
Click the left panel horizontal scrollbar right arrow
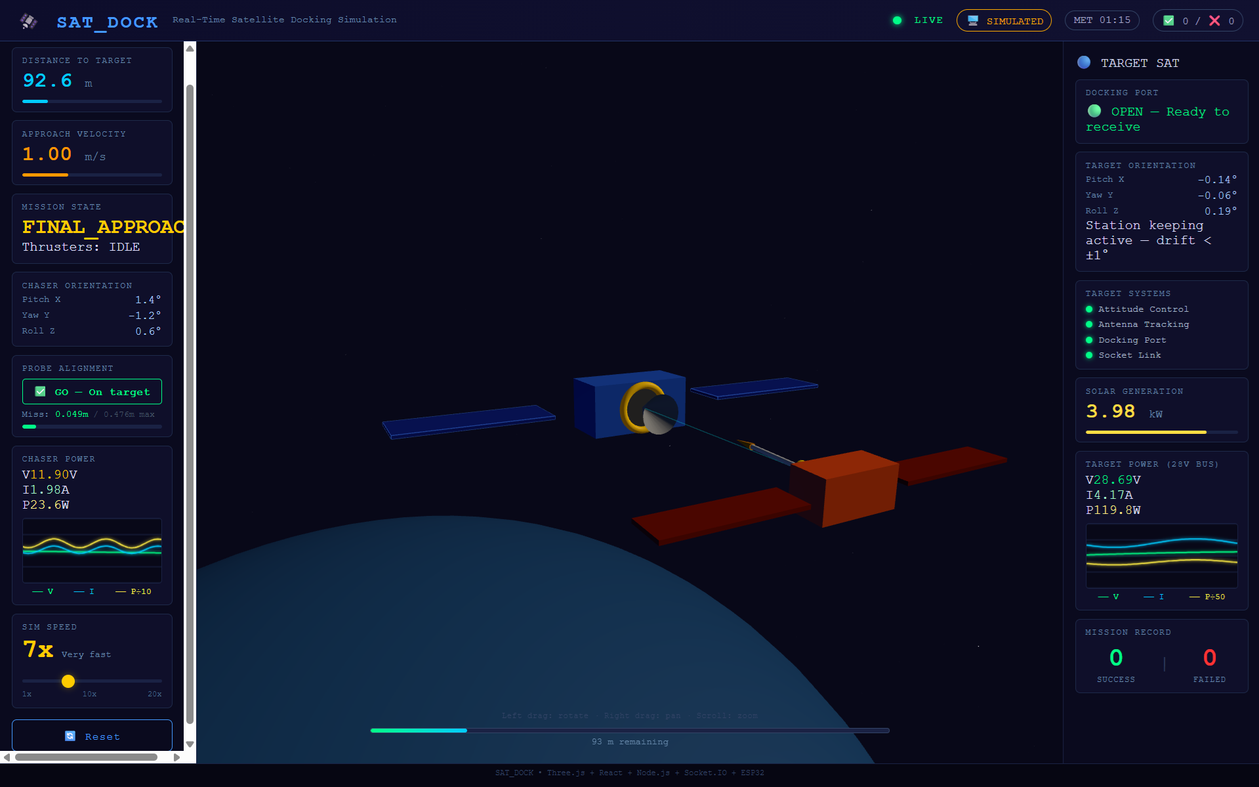point(177,757)
